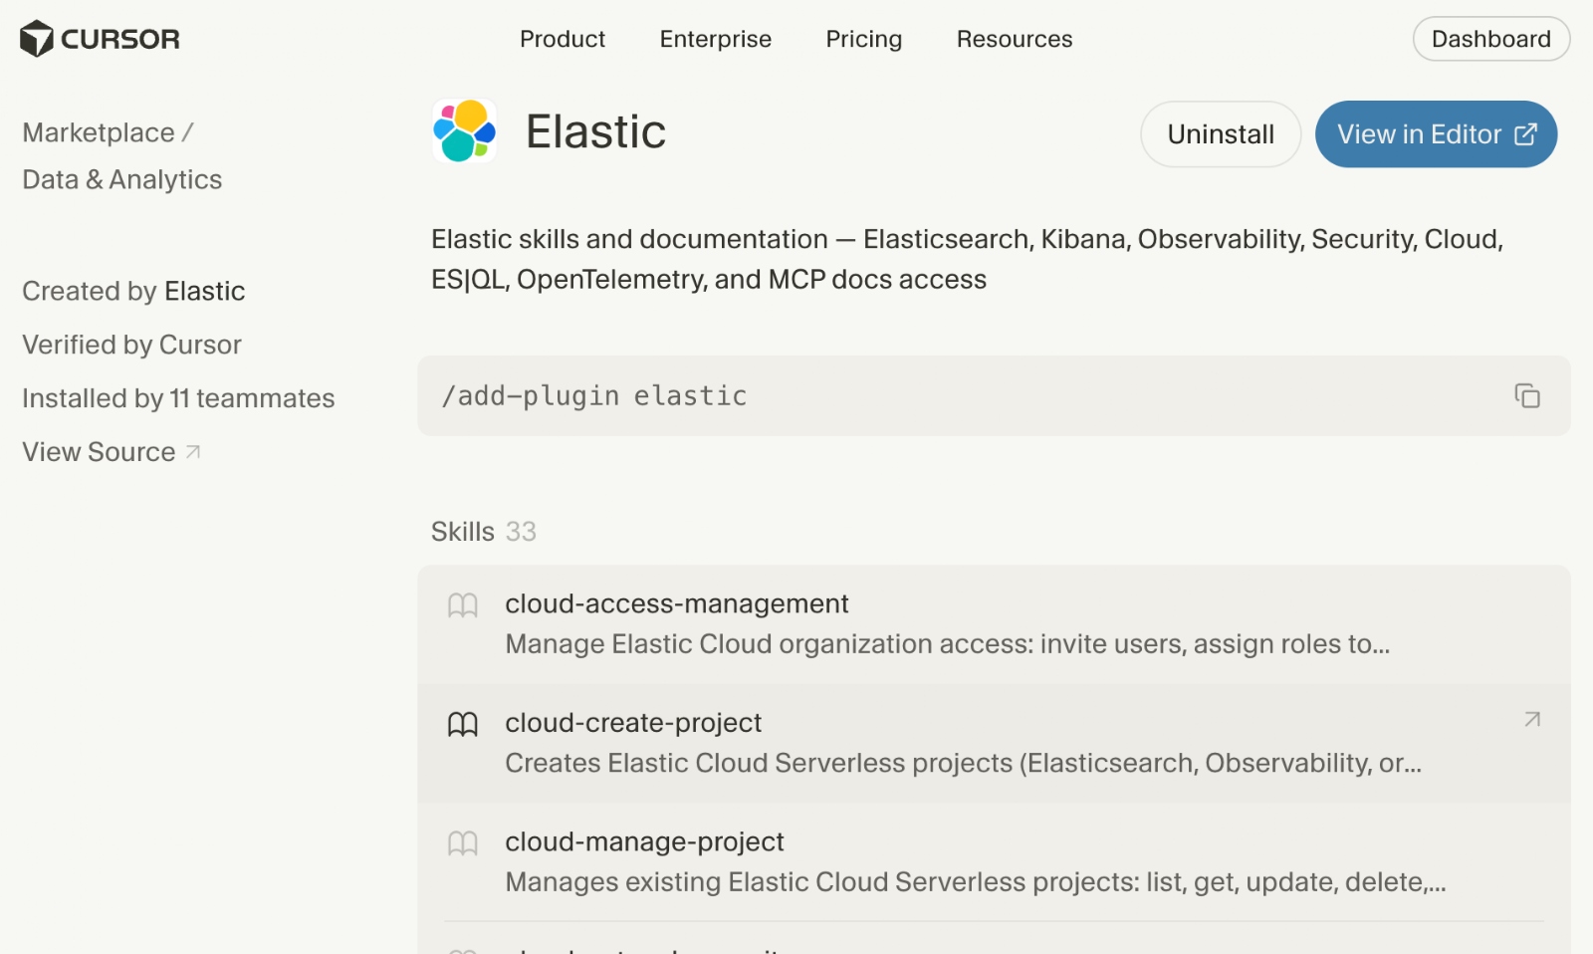Viewport: 1593px width, 954px height.
Task: Navigate to Marketplace via the breadcrumb
Action: (98, 131)
